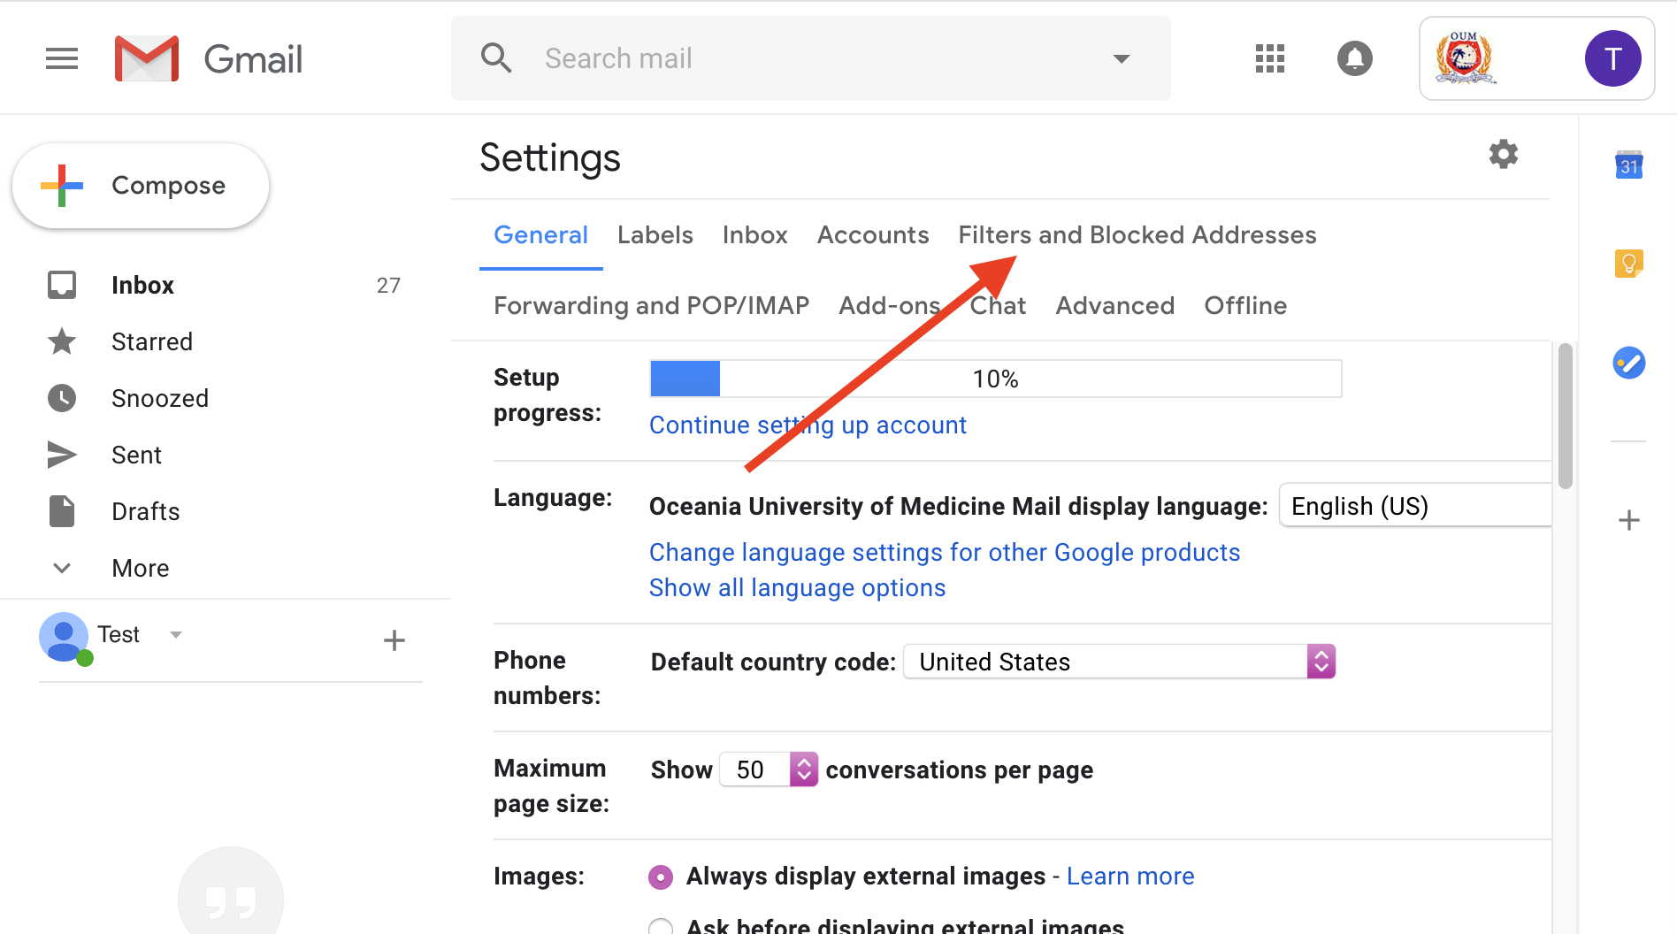Open the Sent folder
This screenshot has width=1677, height=934.
(136, 455)
